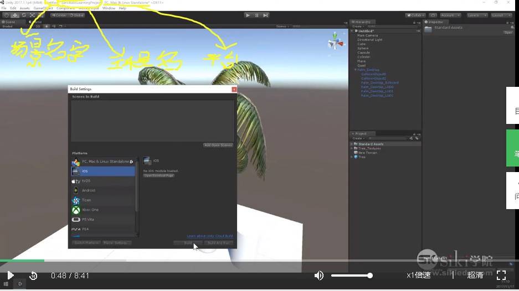This screenshot has height=291, width=519.
Task: Click the Build And Run button
Action: point(218,243)
